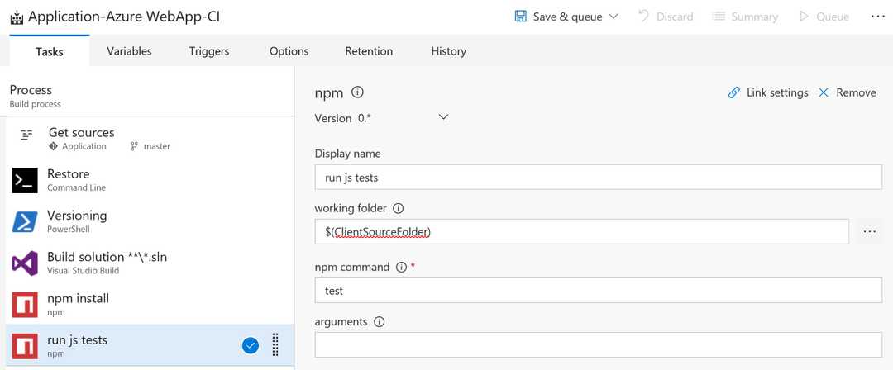The image size is (893, 370).
Task: Open the npm Version dropdown
Action: (x=443, y=117)
